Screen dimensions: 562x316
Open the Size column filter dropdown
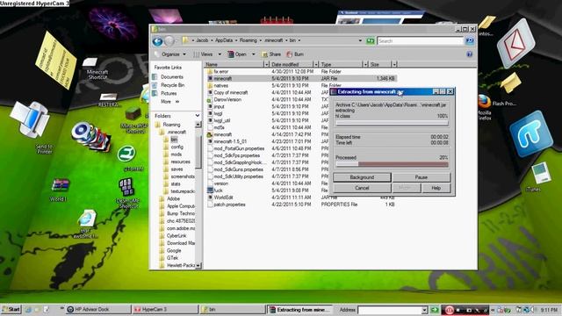[394, 64]
